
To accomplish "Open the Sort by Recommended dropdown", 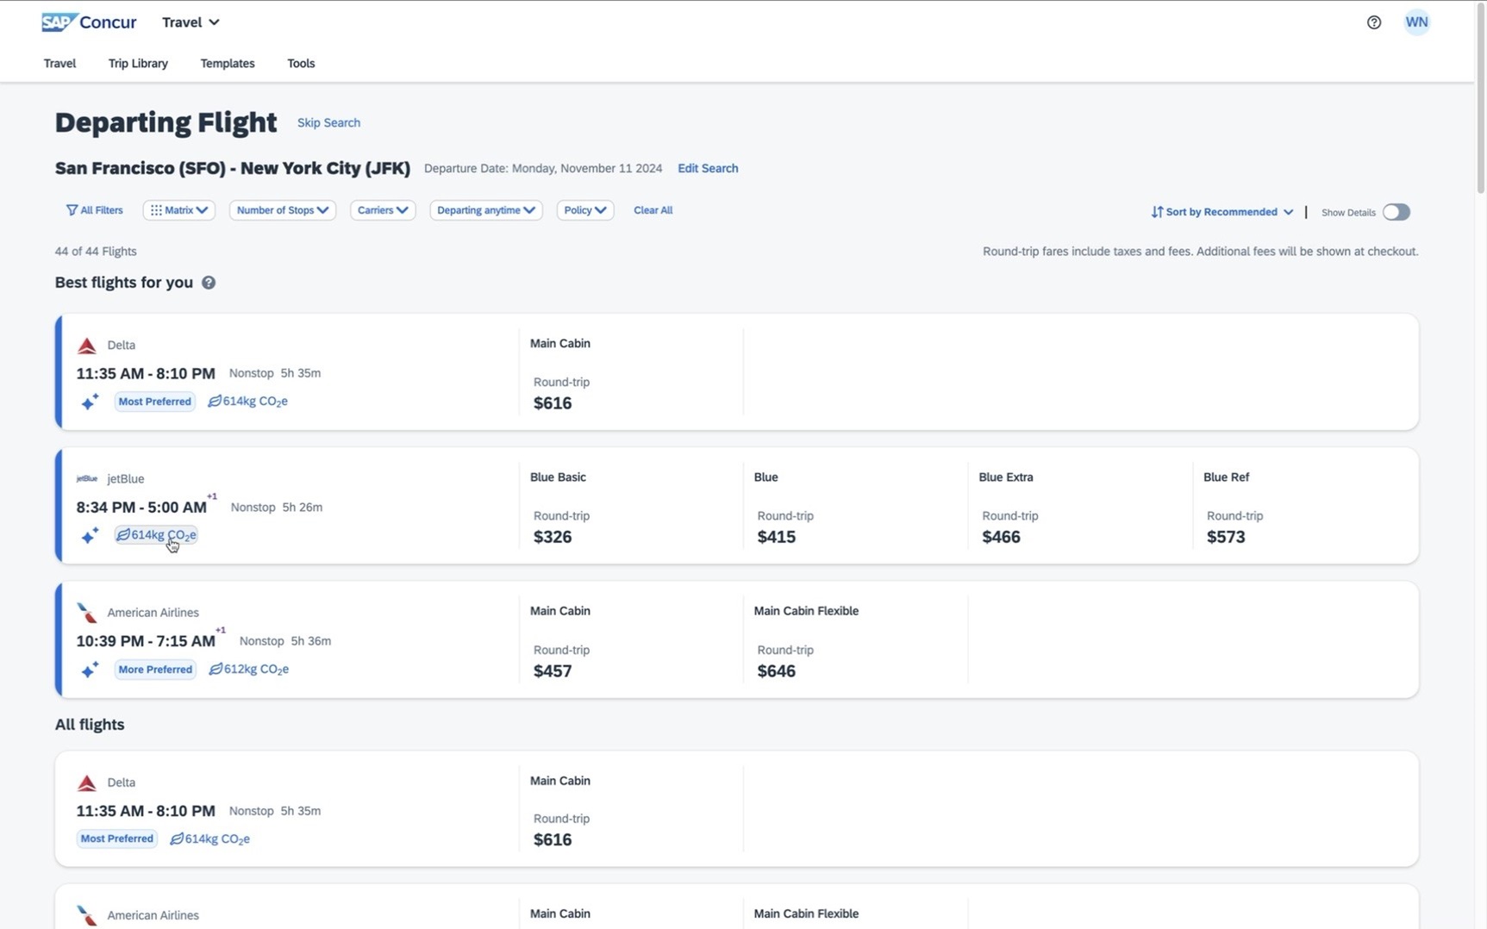I will (x=1222, y=212).
